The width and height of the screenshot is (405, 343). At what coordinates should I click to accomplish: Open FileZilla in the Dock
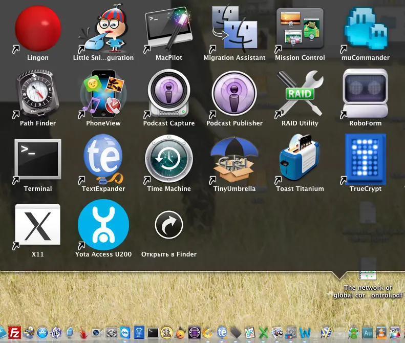pos(15,333)
